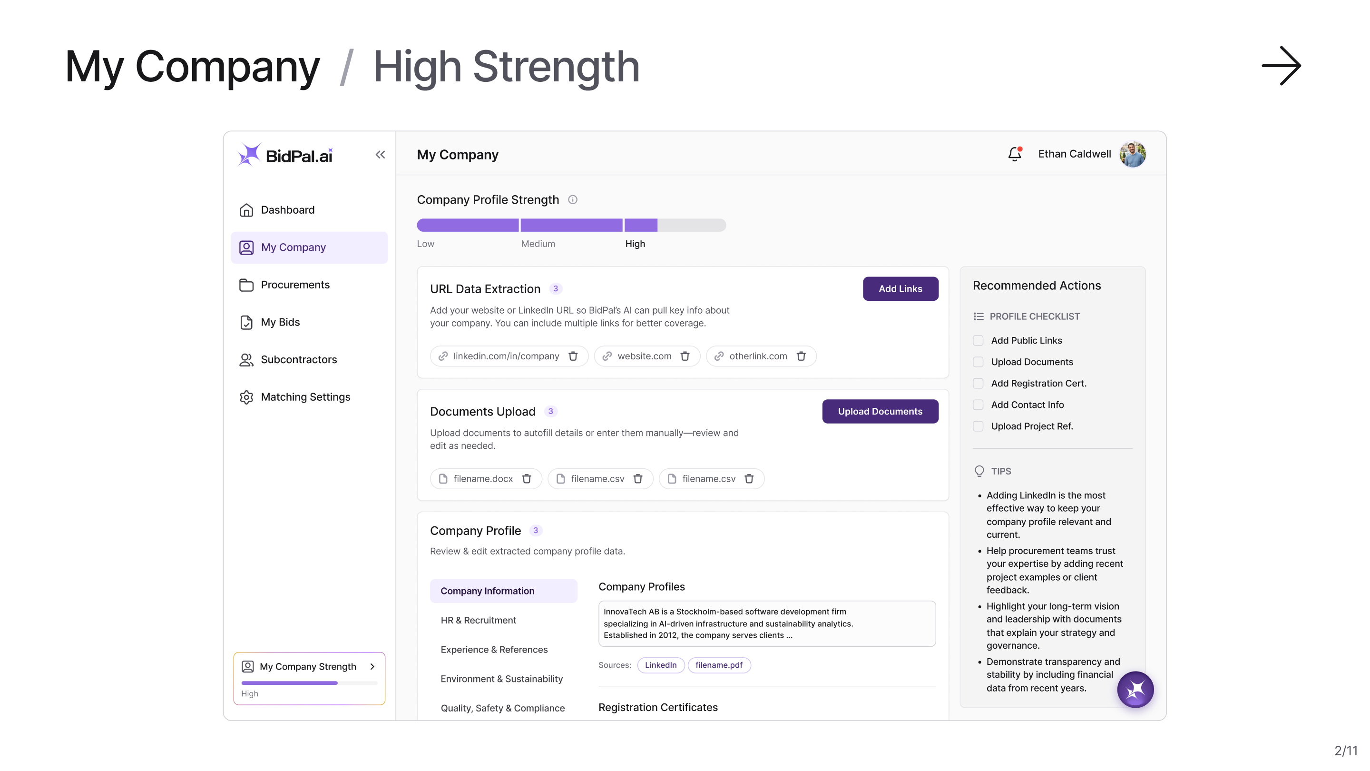Check the Upload Project Ref. checkbox
Viewport: 1370px width, 771px height.
tap(978, 426)
